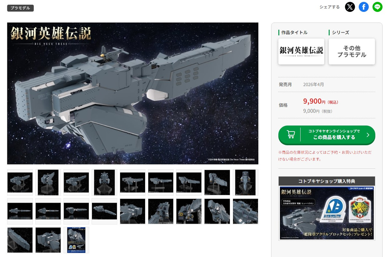Image resolution: width=390 pixels, height=257 pixels.
Task: Share this page on X
Action: (350, 7)
